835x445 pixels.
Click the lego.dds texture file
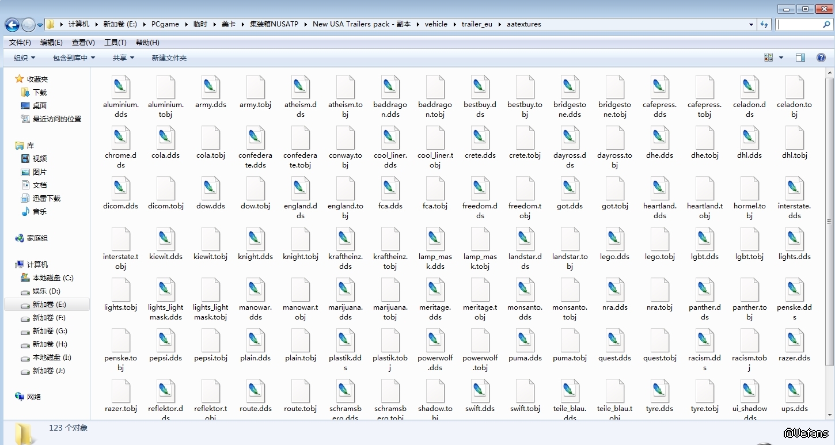coord(614,239)
